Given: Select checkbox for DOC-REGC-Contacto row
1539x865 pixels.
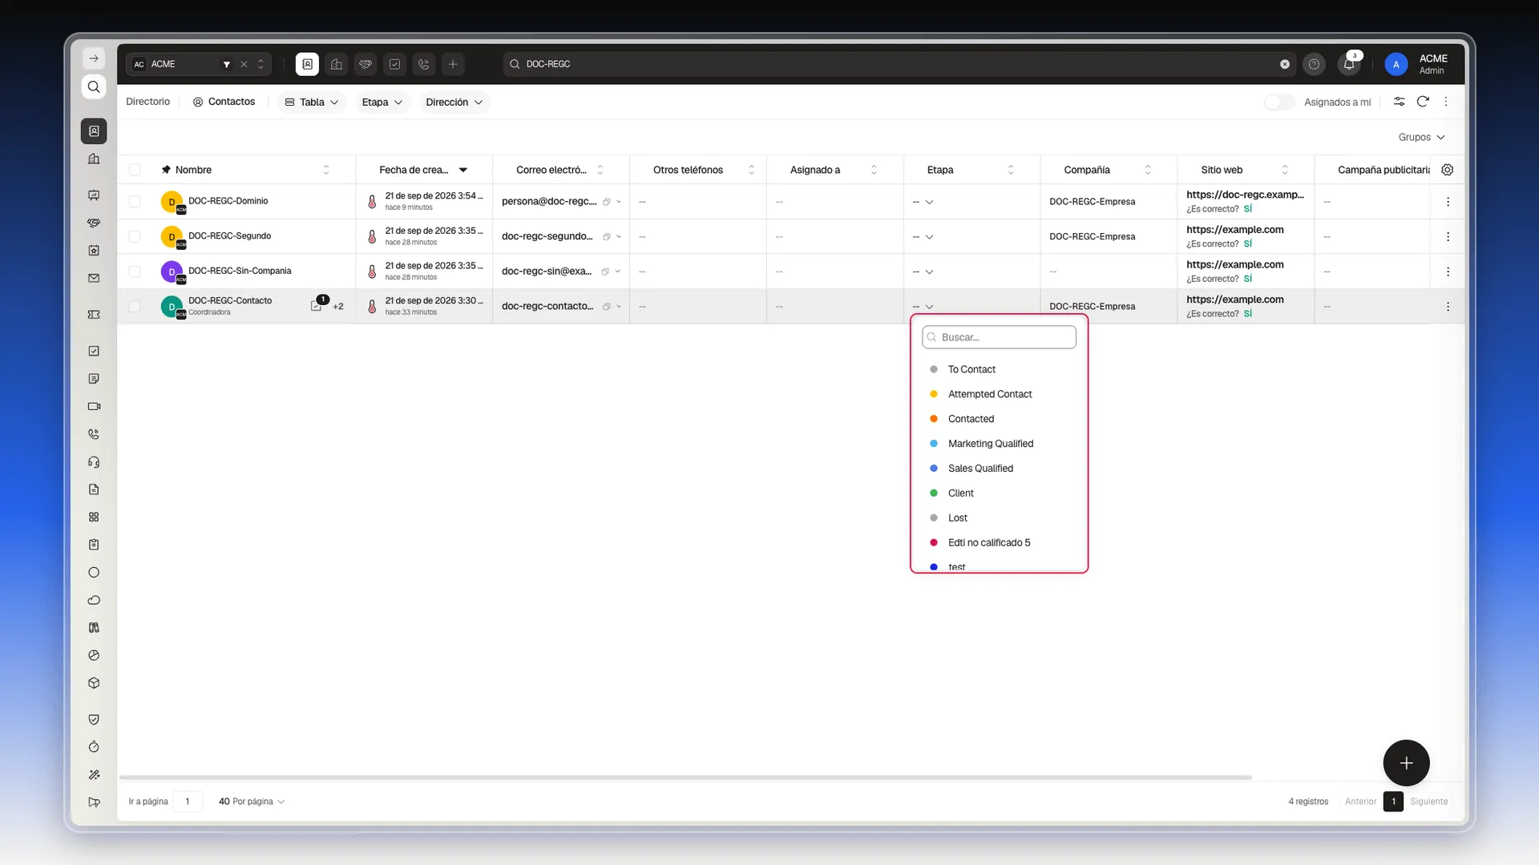Looking at the screenshot, I should pyautogui.click(x=135, y=307).
